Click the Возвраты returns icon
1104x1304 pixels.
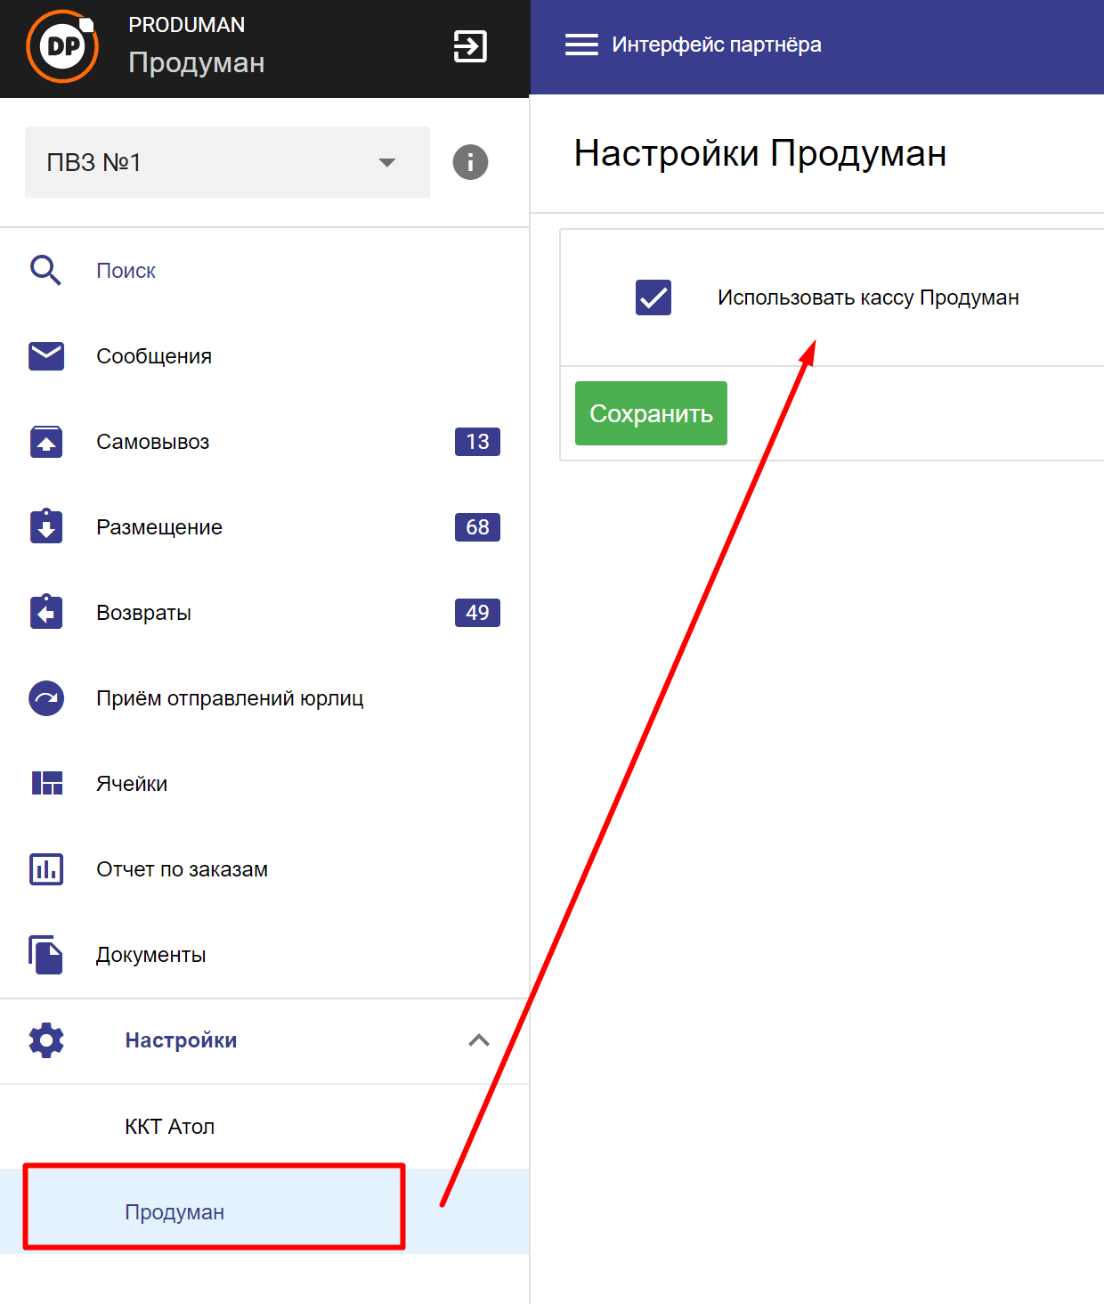(46, 612)
